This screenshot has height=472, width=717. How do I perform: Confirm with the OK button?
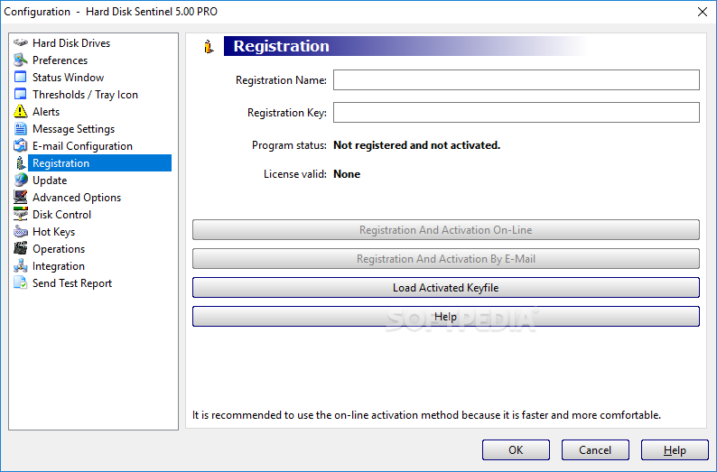[x=516, y=450]
